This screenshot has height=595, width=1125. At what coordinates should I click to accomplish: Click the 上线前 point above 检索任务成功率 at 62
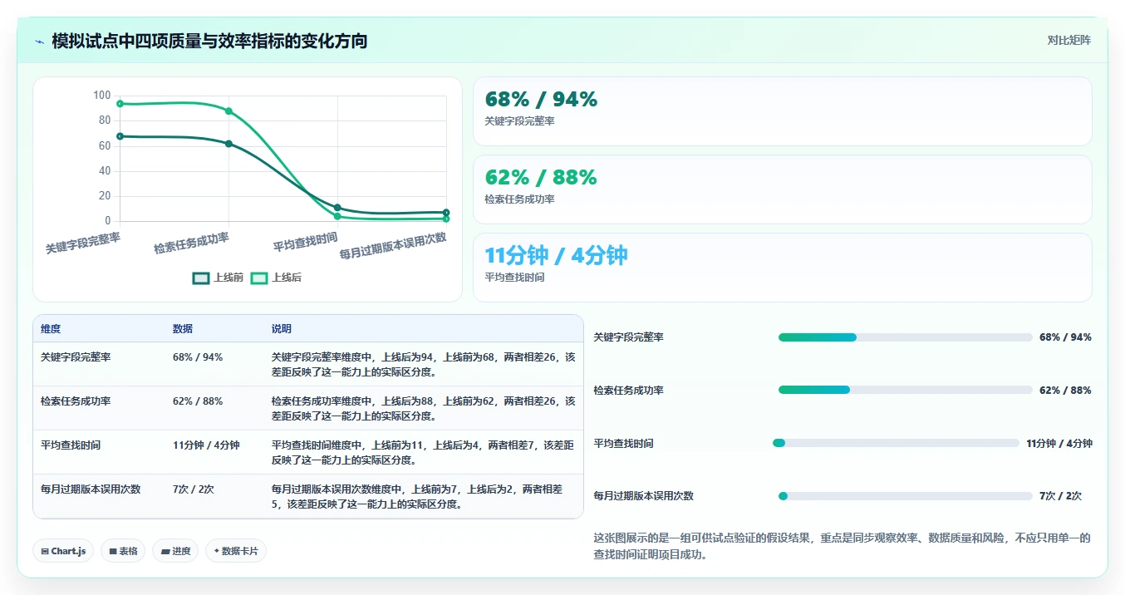[228, 144]
